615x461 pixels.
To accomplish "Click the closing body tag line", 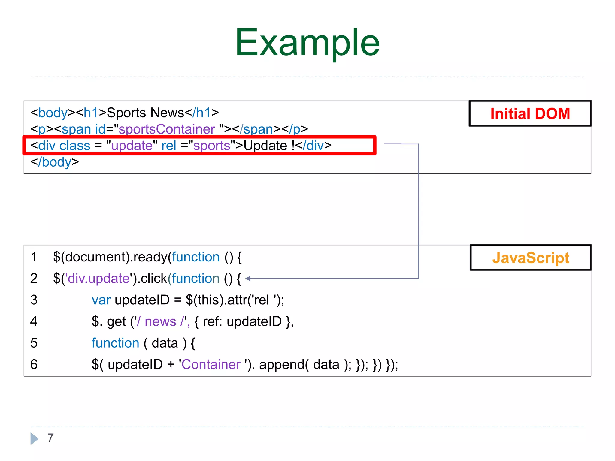I will [55, 162].
